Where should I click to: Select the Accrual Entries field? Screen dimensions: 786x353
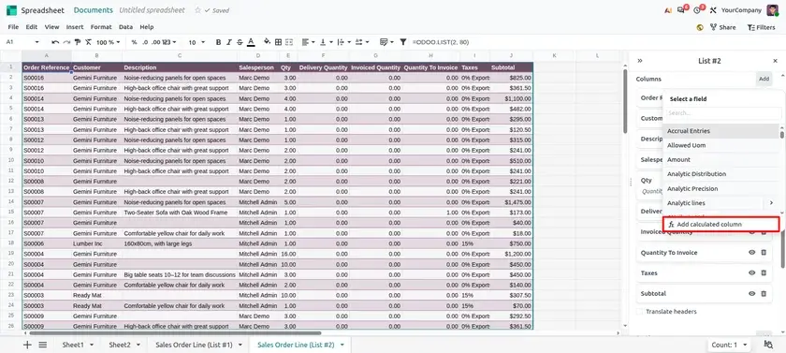[x=721, y=131]
